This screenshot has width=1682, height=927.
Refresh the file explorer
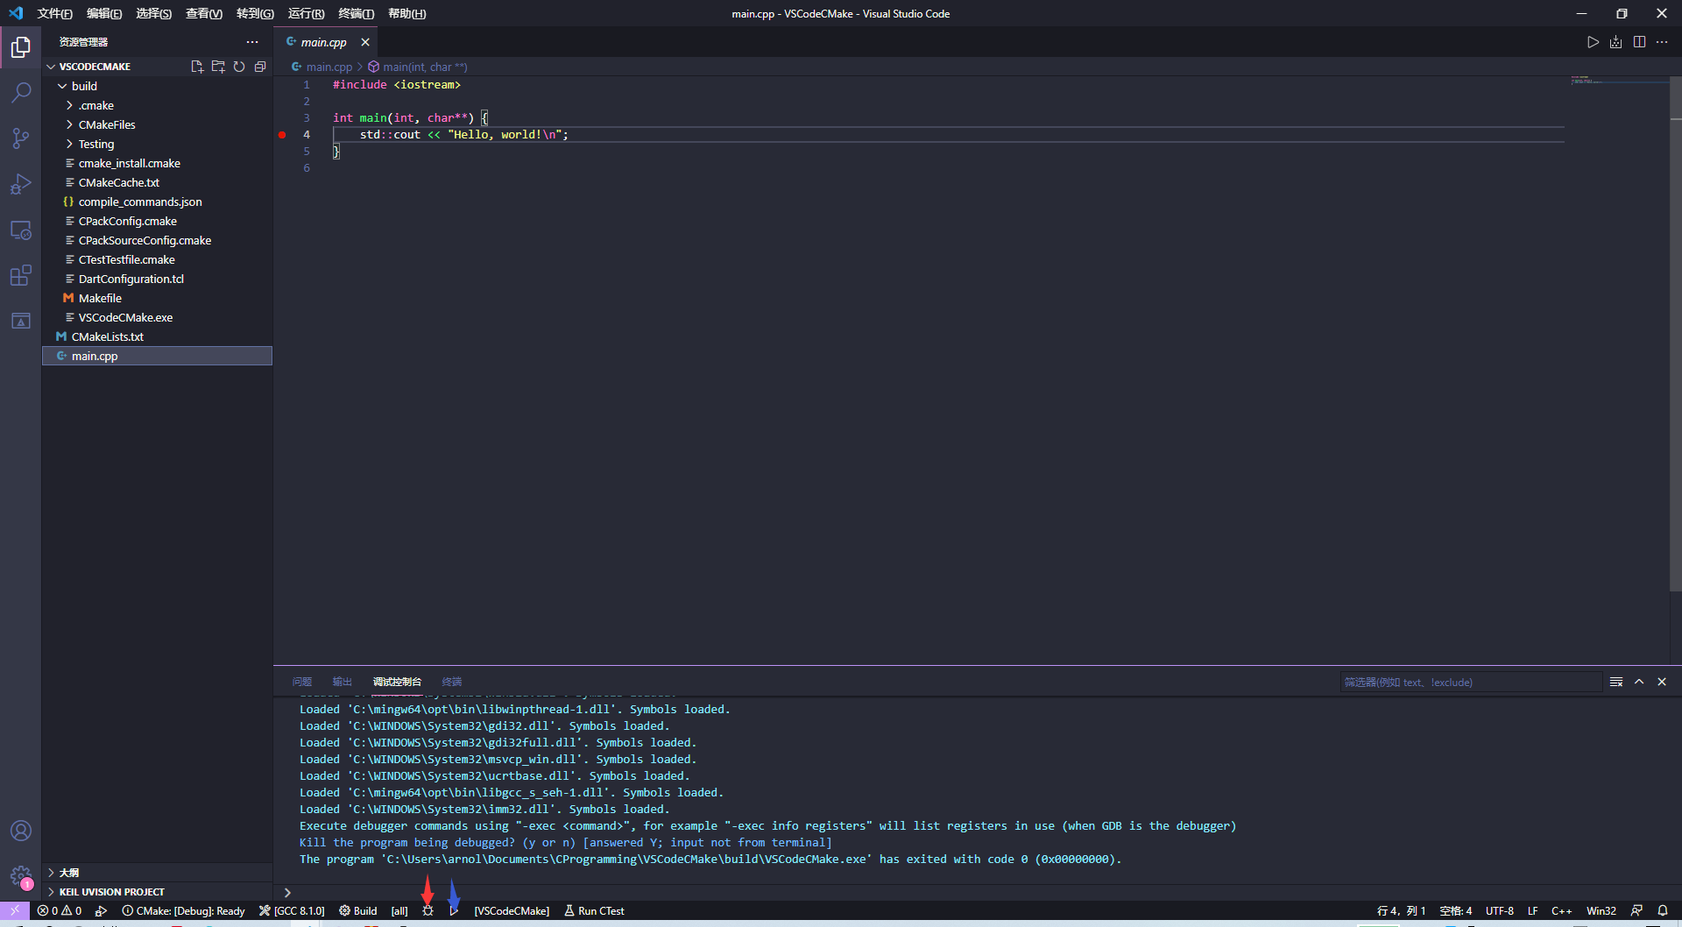point(239,67)
